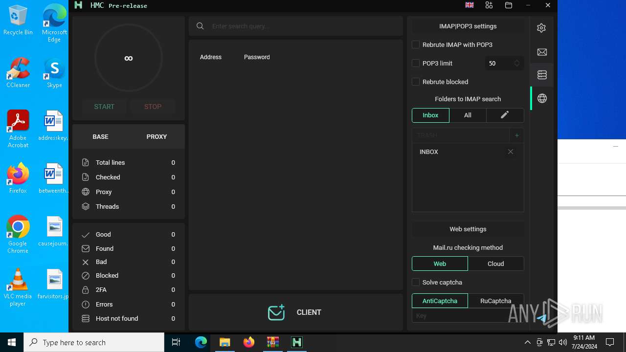Screen dimensions: 626x352
Task: Click the Found envelope icon
Action: point(86,248)
